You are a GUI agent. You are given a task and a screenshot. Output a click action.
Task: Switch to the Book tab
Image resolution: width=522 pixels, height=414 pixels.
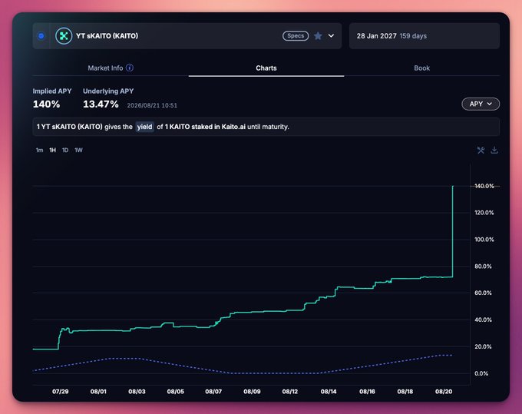(421, 68)
